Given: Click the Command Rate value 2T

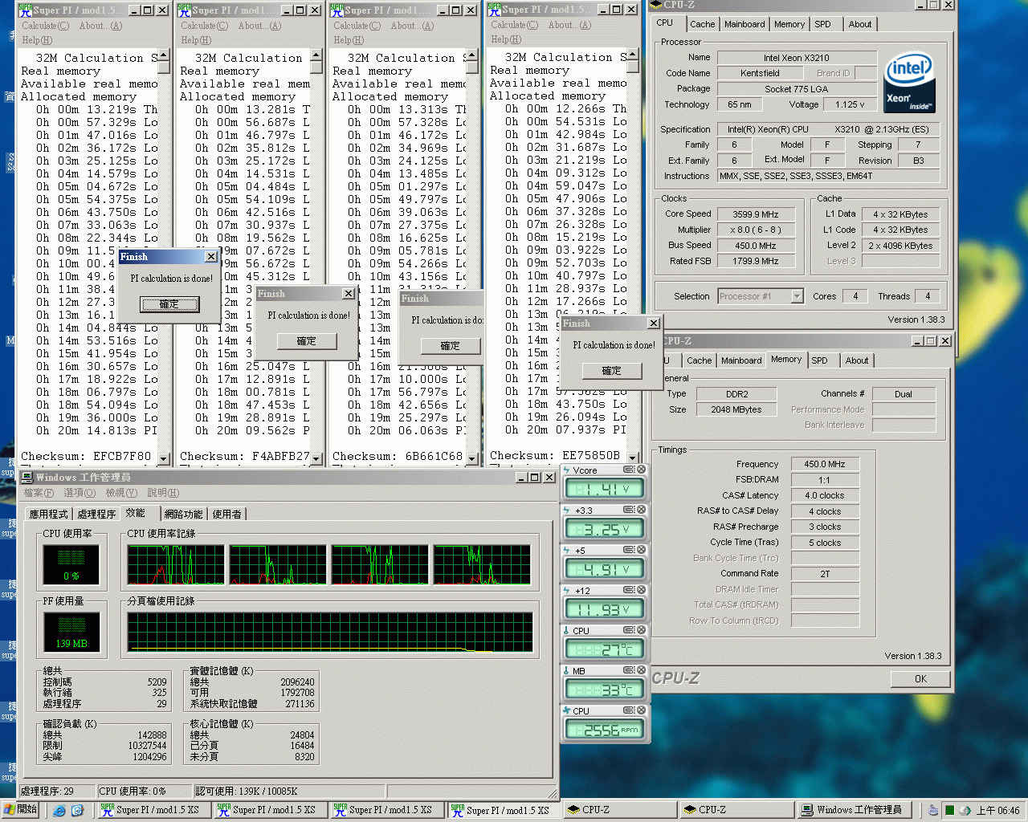Looking at the screenshot, I should [825, 574].
